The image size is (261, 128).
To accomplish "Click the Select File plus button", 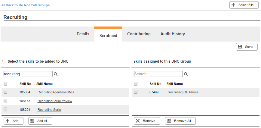I will [x=244, y=5].
